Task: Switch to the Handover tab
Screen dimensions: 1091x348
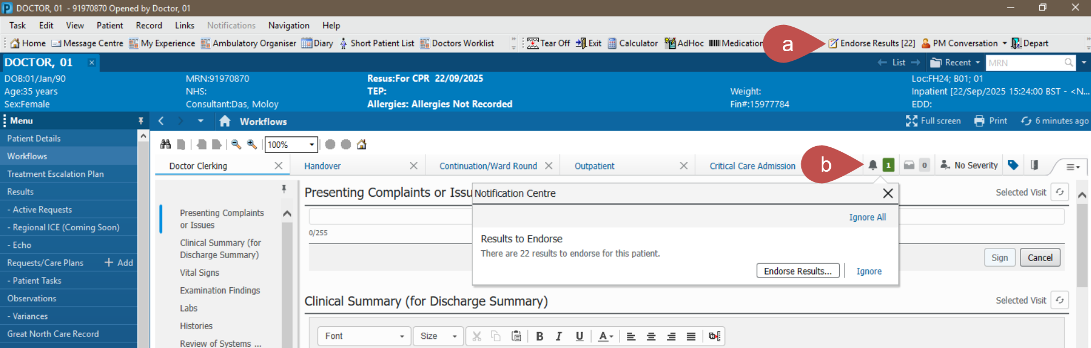Action: (322, 166)
